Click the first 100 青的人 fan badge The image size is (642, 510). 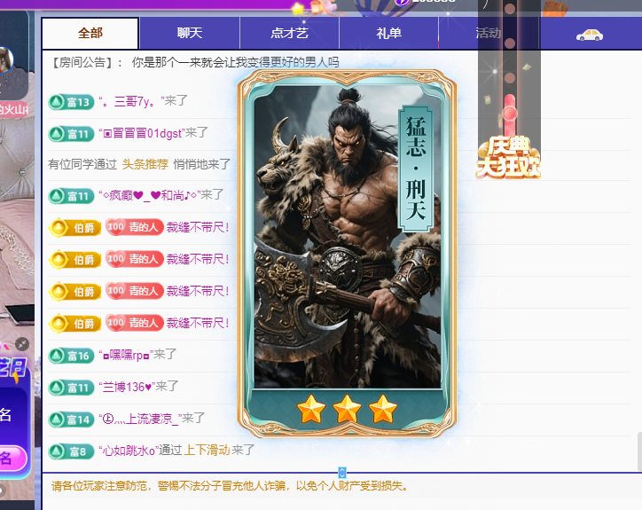tap(135, 226)
